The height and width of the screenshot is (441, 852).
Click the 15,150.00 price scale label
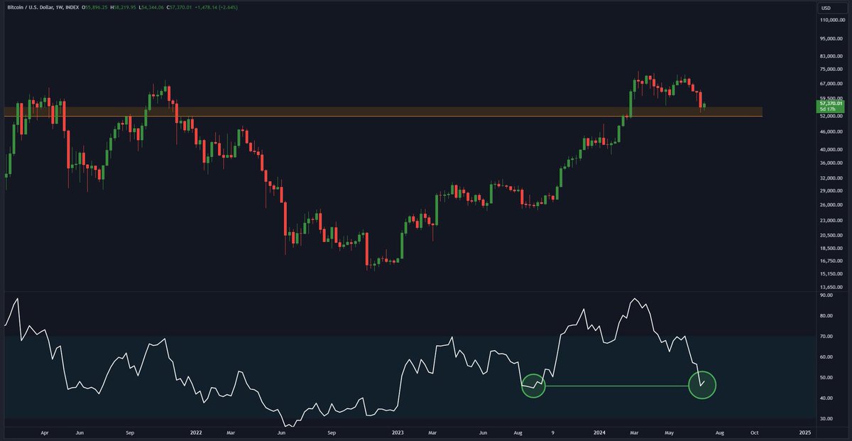click(832, 273)
